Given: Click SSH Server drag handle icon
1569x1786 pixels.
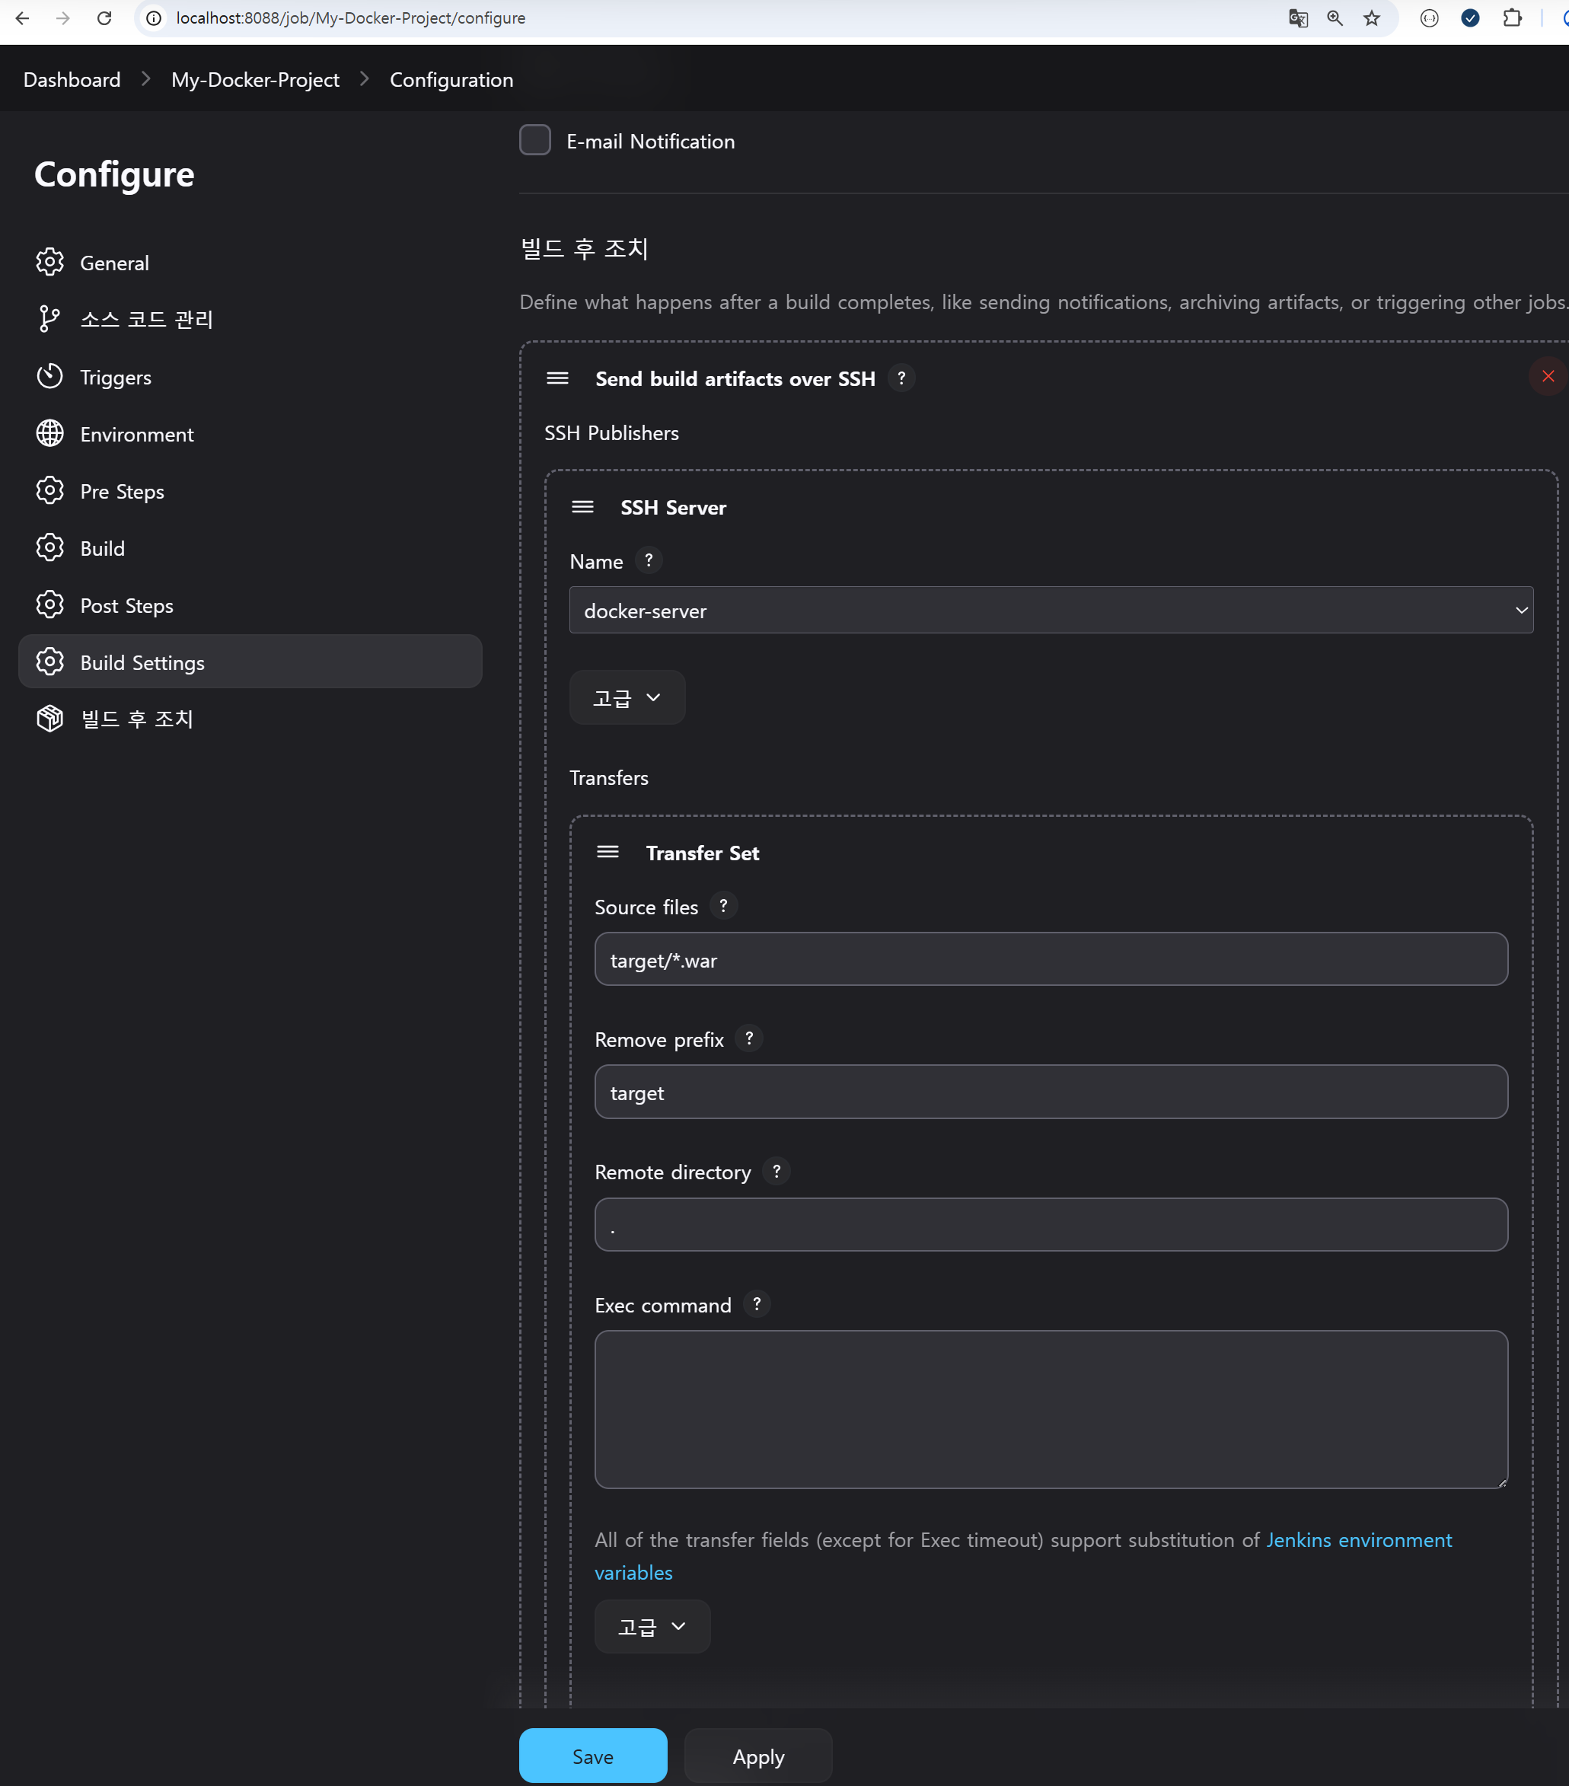Looking at the screenshot, I should point(582,507).
